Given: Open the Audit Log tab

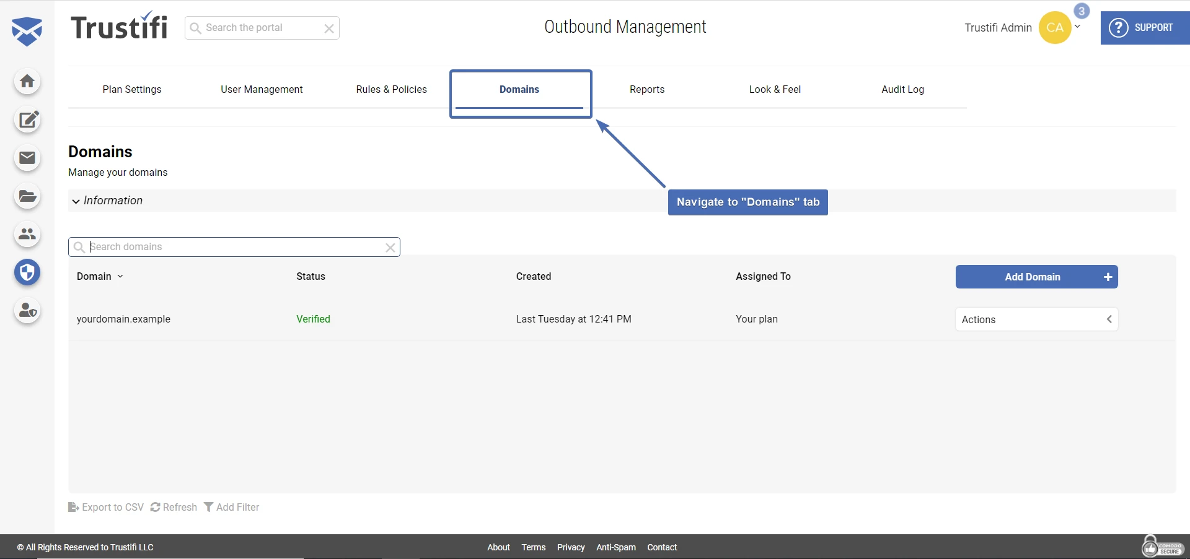Looking at the screenshot, I should 902,90.
